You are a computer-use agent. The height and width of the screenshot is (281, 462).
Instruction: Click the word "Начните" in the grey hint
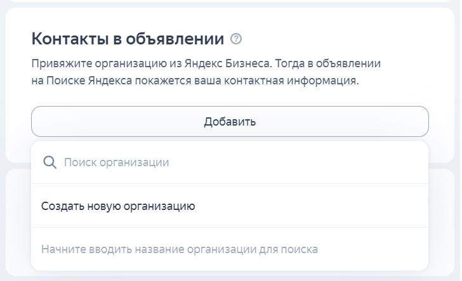62,249
